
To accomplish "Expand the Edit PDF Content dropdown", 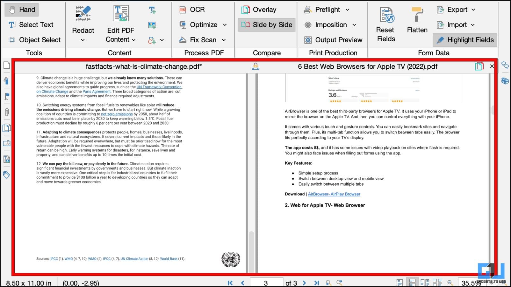I will point(134,40).
